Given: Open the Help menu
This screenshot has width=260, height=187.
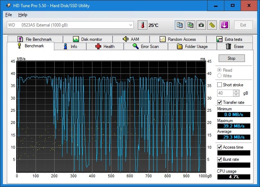Looking at the screenshot, I should pyautogui.click(x=23, y=15).
